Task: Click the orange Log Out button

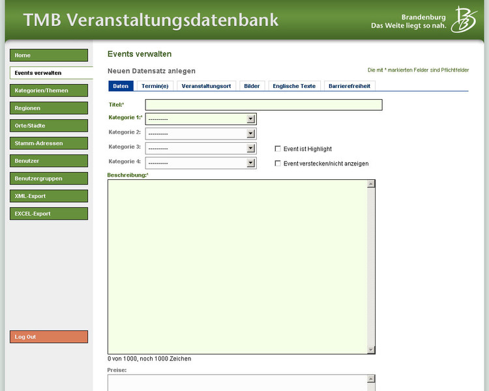Action: point(49,337)
